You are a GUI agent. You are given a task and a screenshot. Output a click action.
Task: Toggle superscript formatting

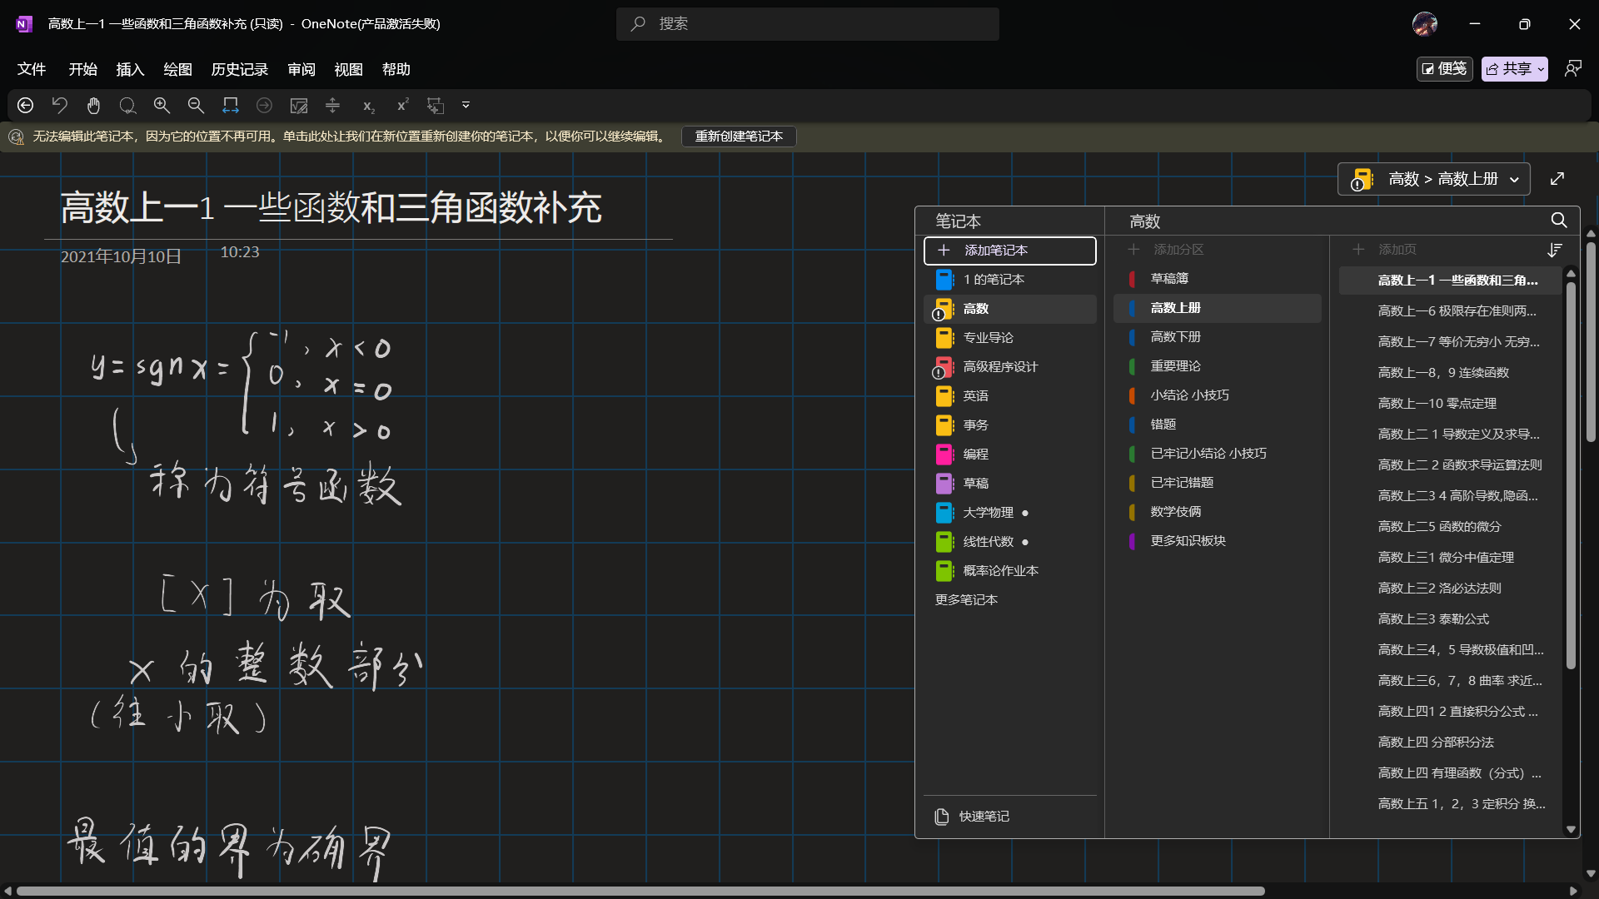(402, 106)
